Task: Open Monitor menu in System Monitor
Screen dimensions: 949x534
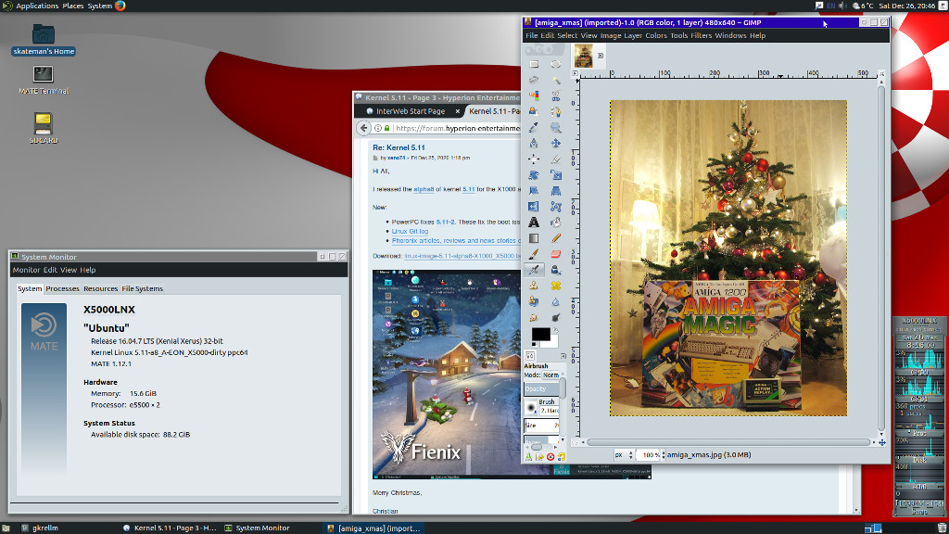Action: tap(26, 270)
